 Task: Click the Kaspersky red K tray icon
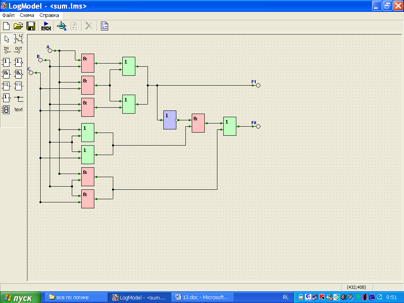(322, 297)
